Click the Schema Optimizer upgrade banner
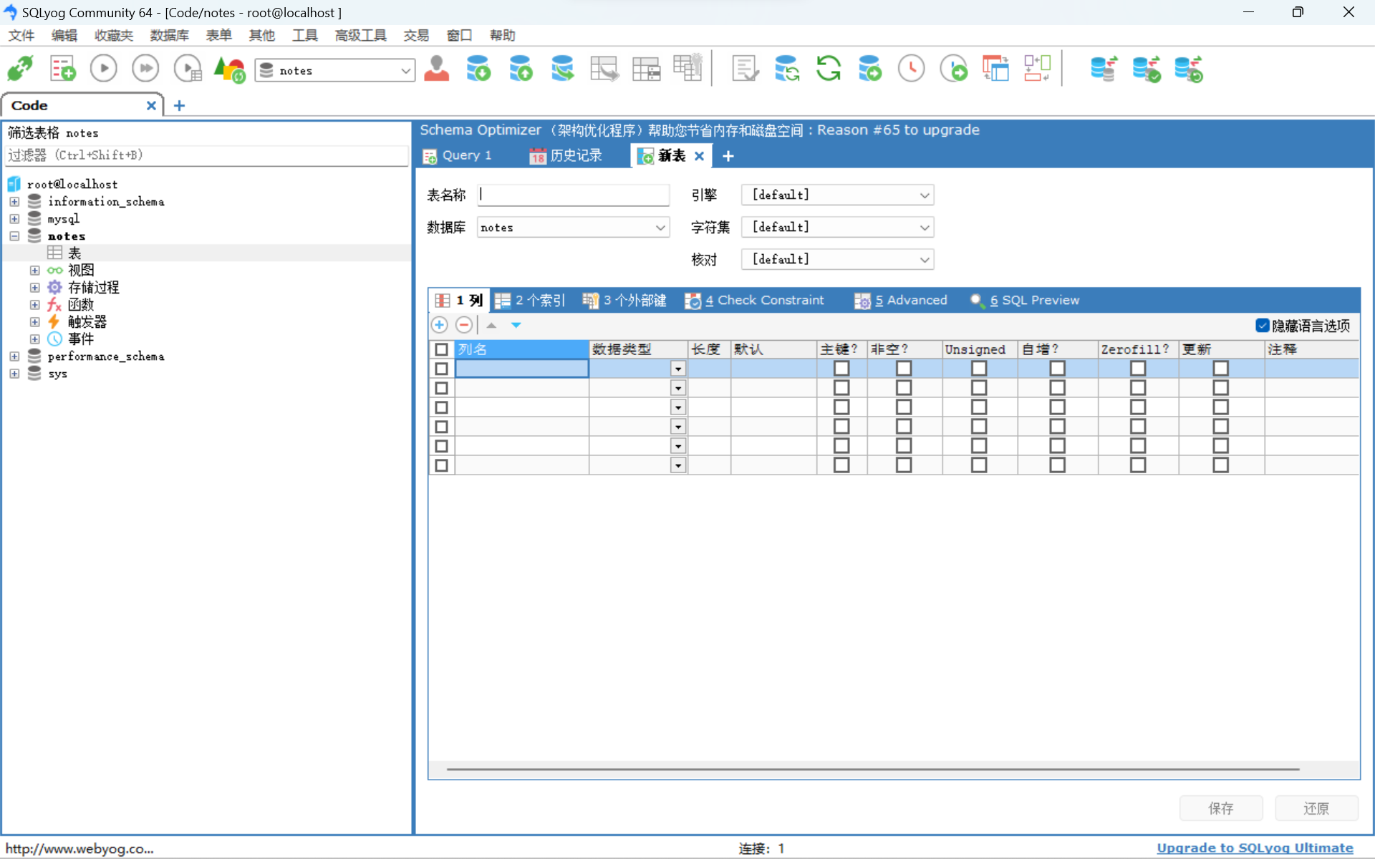Screen dimensions: 1375x859 pos(699,130)
